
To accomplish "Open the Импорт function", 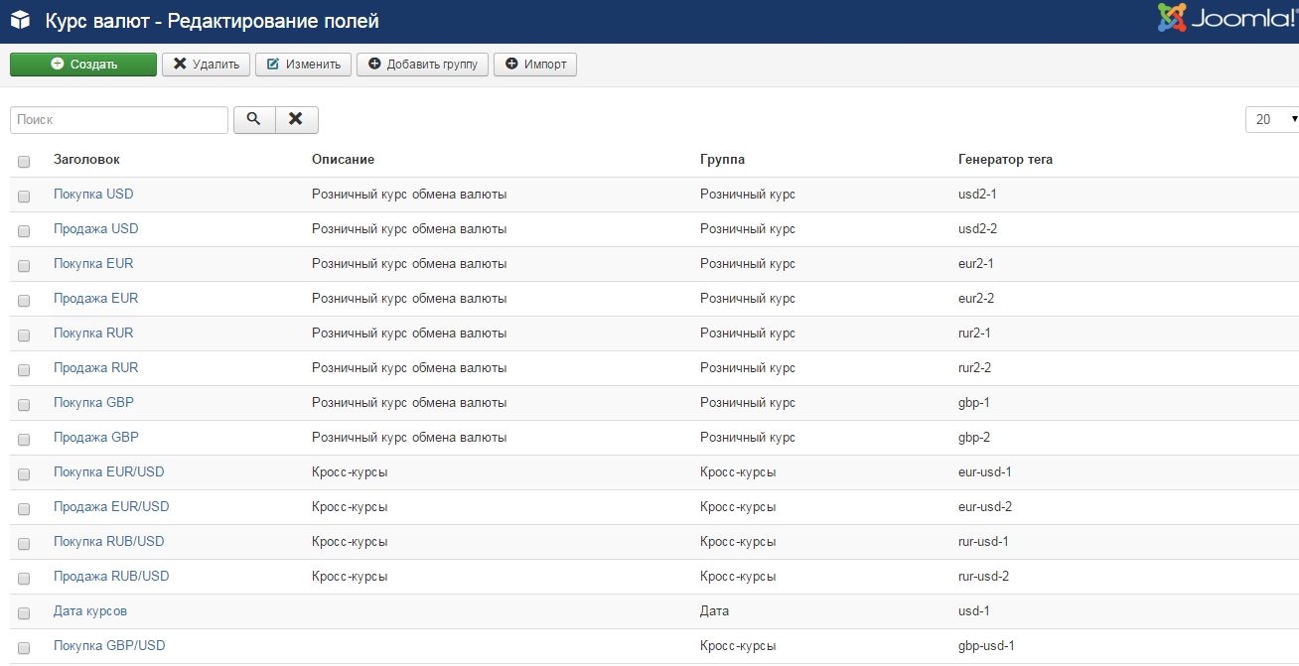I will [x=535, y=65].
